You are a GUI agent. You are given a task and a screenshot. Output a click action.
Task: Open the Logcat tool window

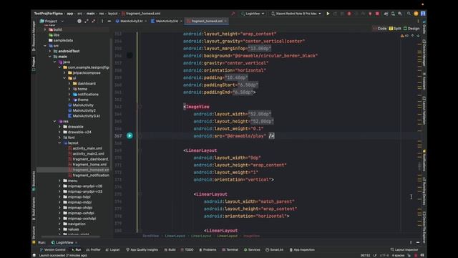113,250
